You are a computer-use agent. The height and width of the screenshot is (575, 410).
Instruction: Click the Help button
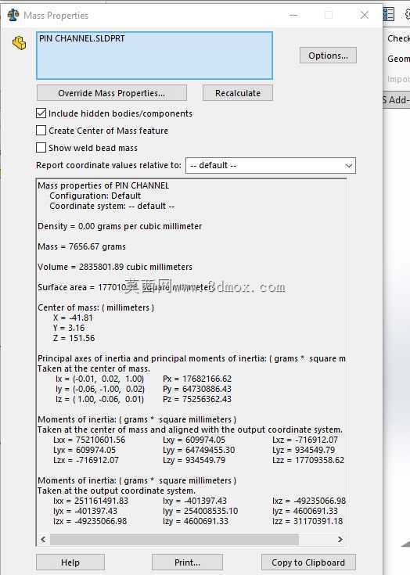point(70,562)
